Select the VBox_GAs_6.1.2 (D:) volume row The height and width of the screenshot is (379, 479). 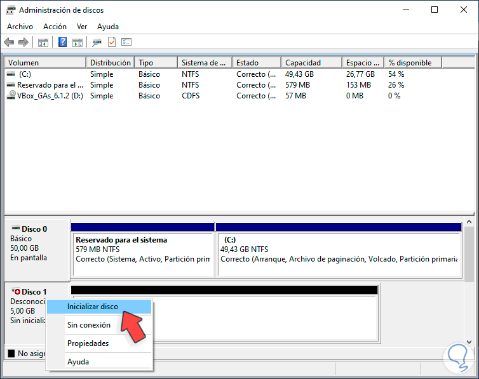tap(239, 95)
